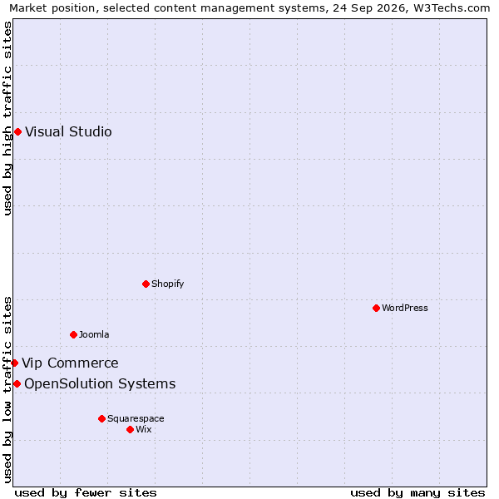Select the 'WordPress' label text
Image resolution: width=499 pixels, height=499 pixels.
405,308
